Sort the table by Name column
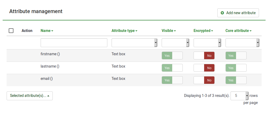 (x=47, y=31)
